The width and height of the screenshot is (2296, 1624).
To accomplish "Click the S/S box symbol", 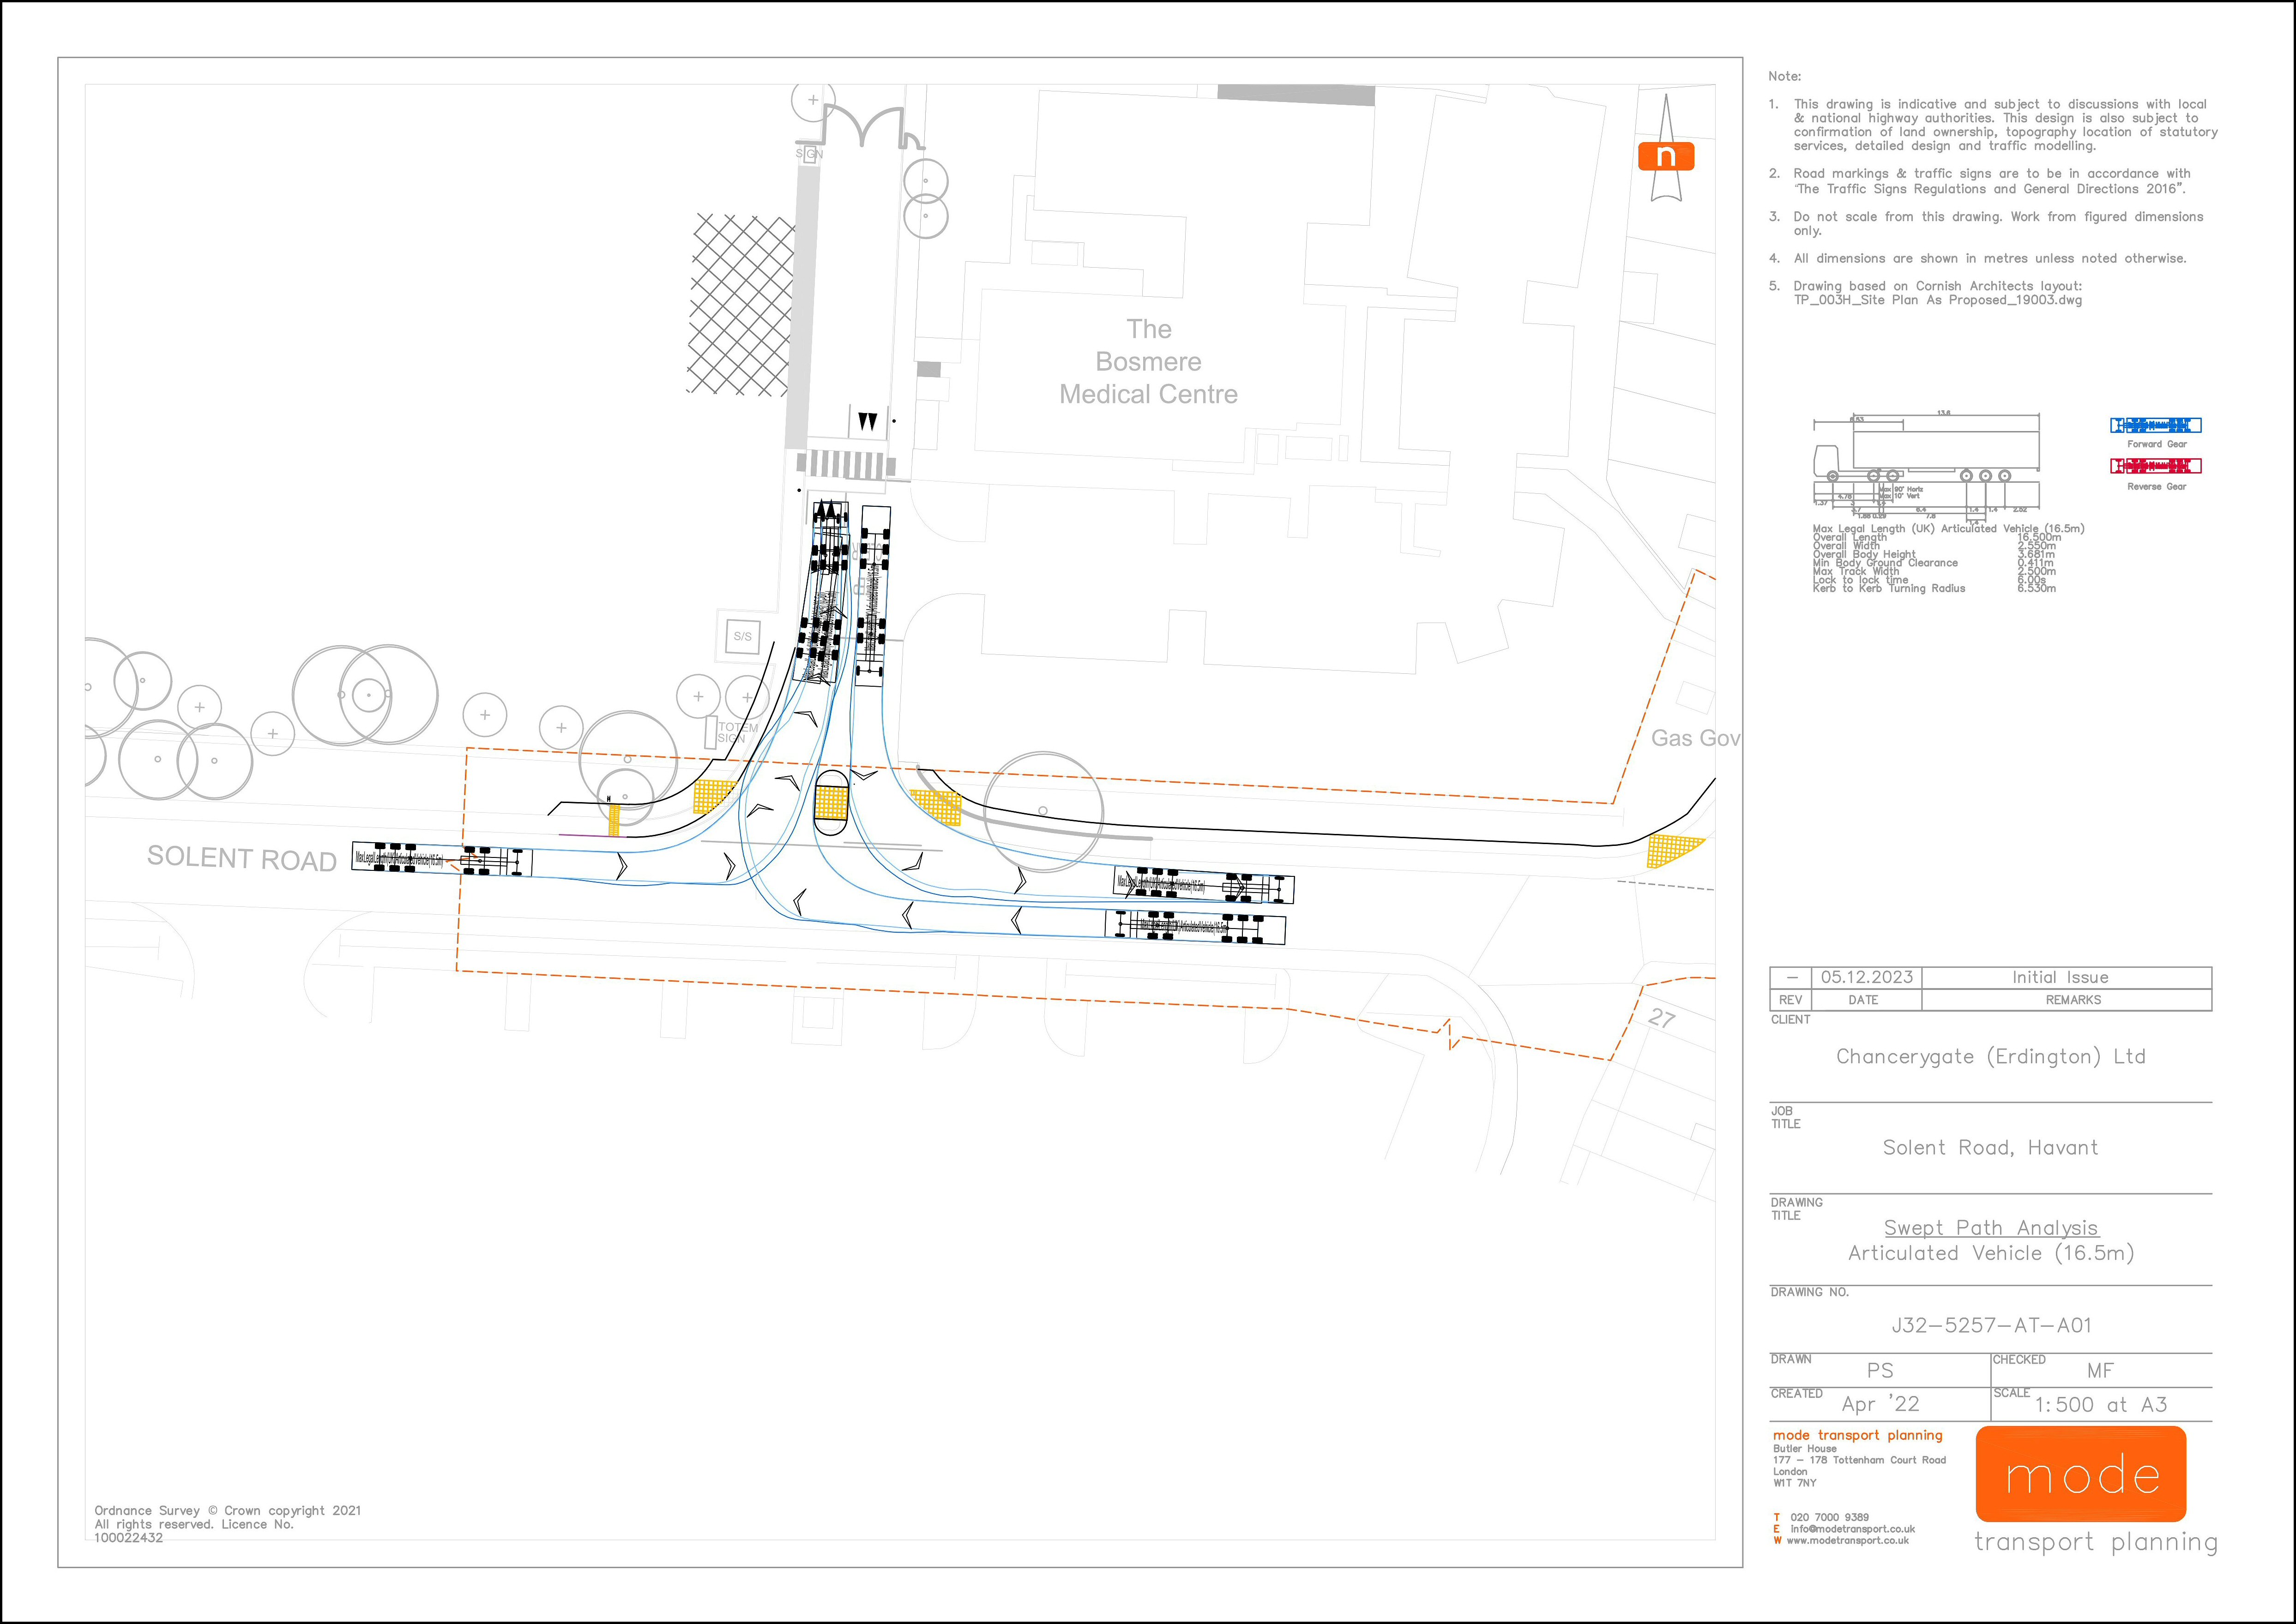I will (742, 636).
